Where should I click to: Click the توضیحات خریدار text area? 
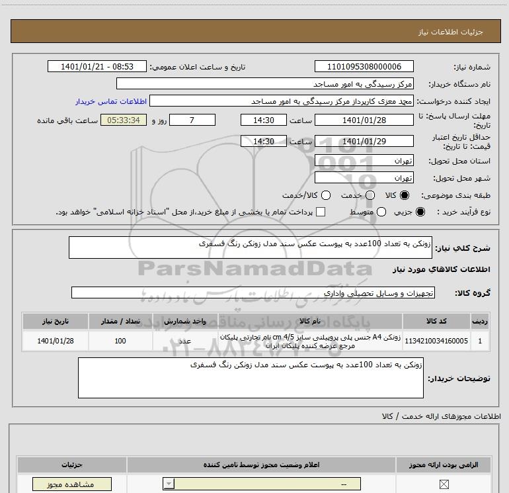point(251,378)
